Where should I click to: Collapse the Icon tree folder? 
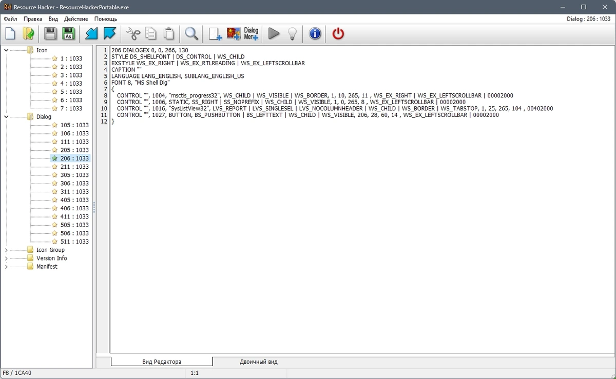pos(6,50)
